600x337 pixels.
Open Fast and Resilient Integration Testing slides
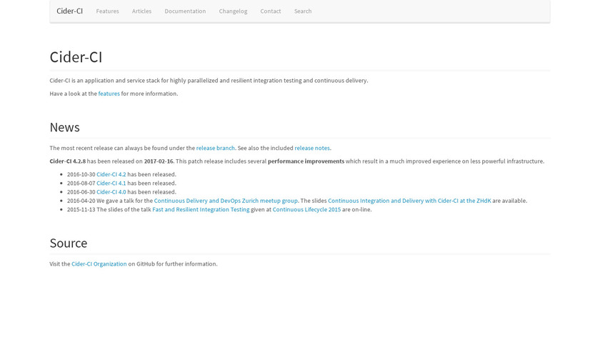coord(201,210)
